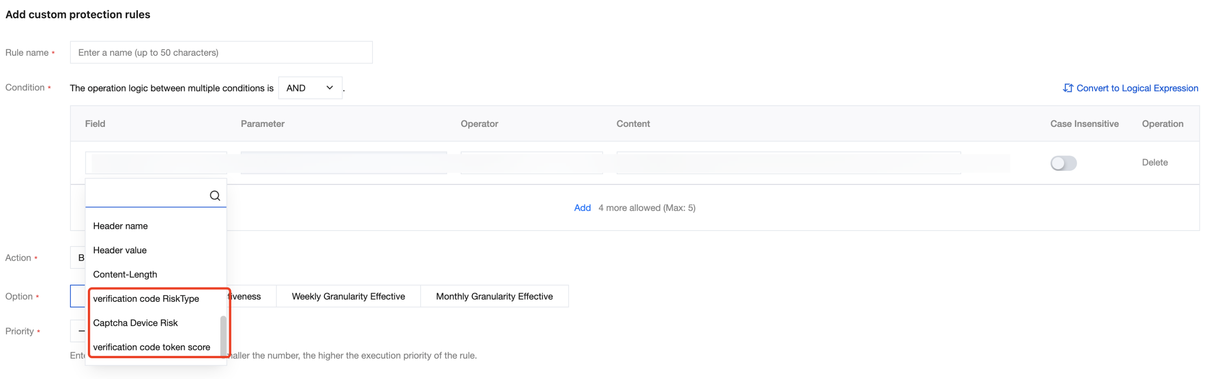This screenshot has width=1219, height=379.
Task: Open the Parameter dropdown in the condition row
Action: tap(343, 163)
